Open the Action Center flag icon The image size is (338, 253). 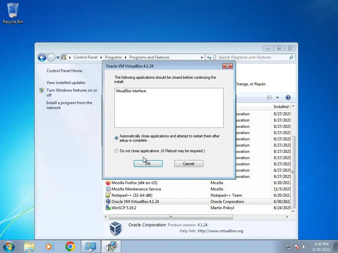[297, 247]
